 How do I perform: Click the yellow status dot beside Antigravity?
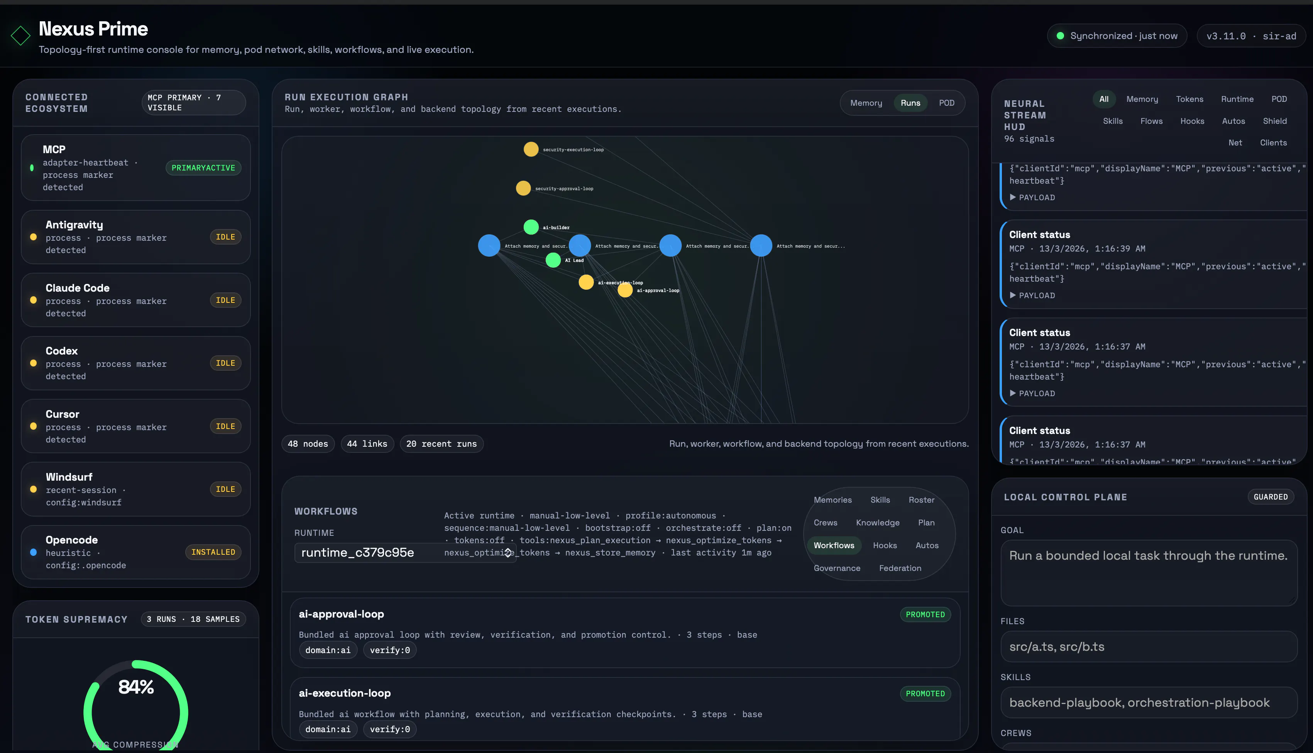[x=34, y=237]
